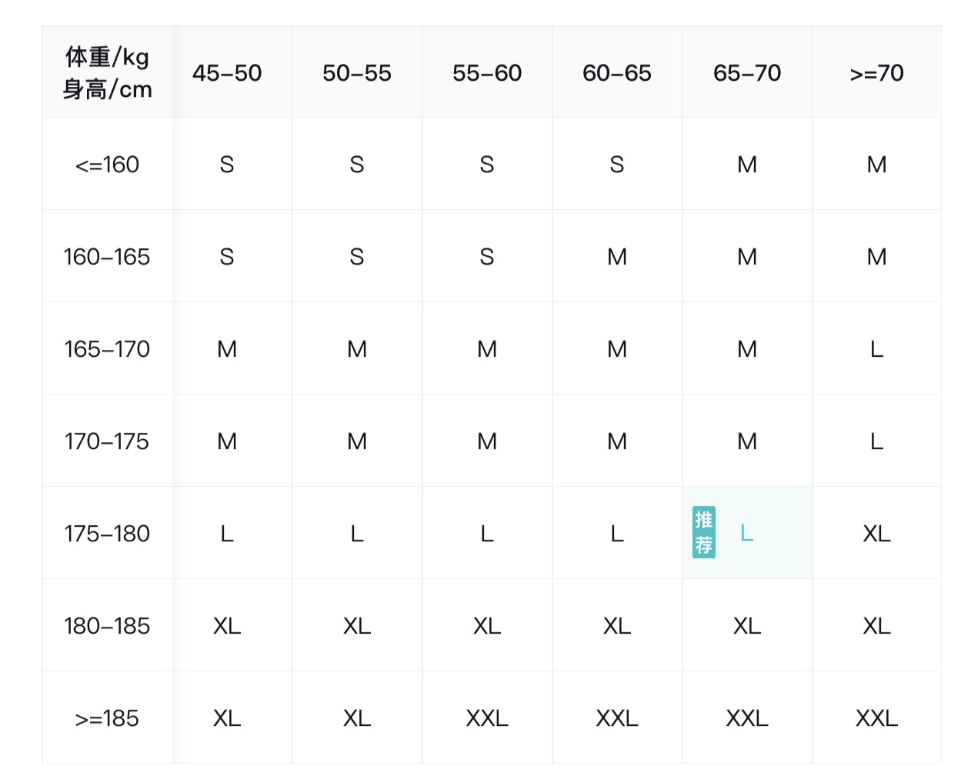Click the 180–185 height row label

(x=108, y=626)
